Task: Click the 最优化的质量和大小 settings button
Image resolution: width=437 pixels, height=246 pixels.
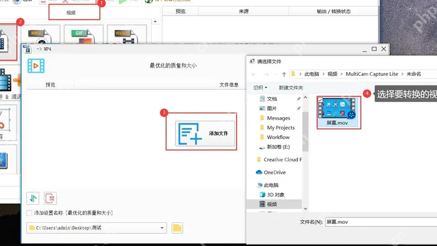Action: (x=173, y=66)
